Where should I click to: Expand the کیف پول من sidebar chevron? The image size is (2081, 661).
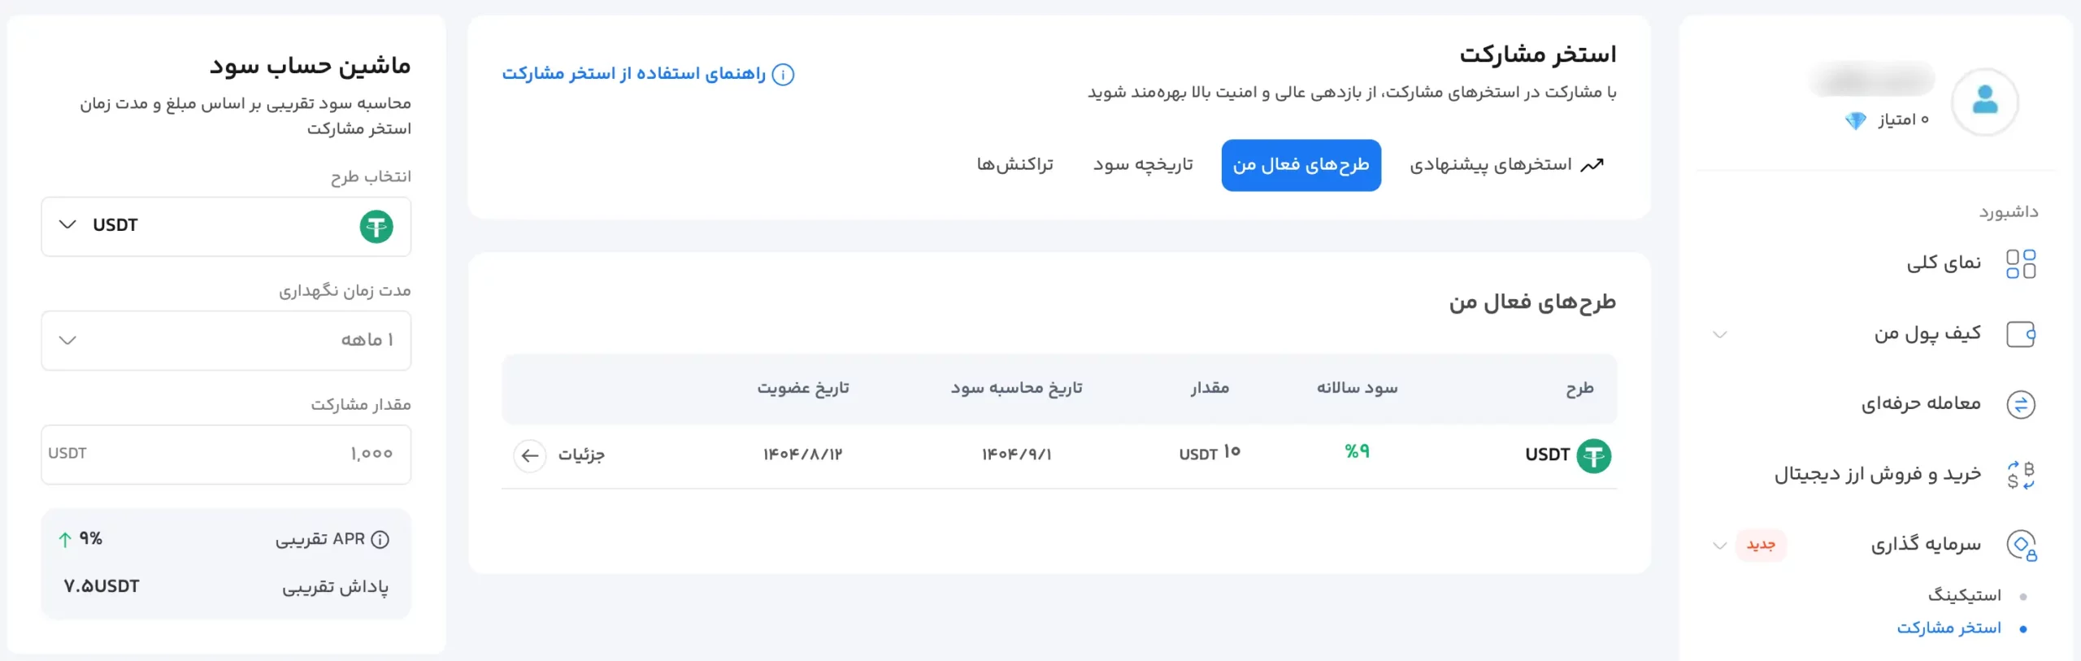click(x=1719, y=333)
